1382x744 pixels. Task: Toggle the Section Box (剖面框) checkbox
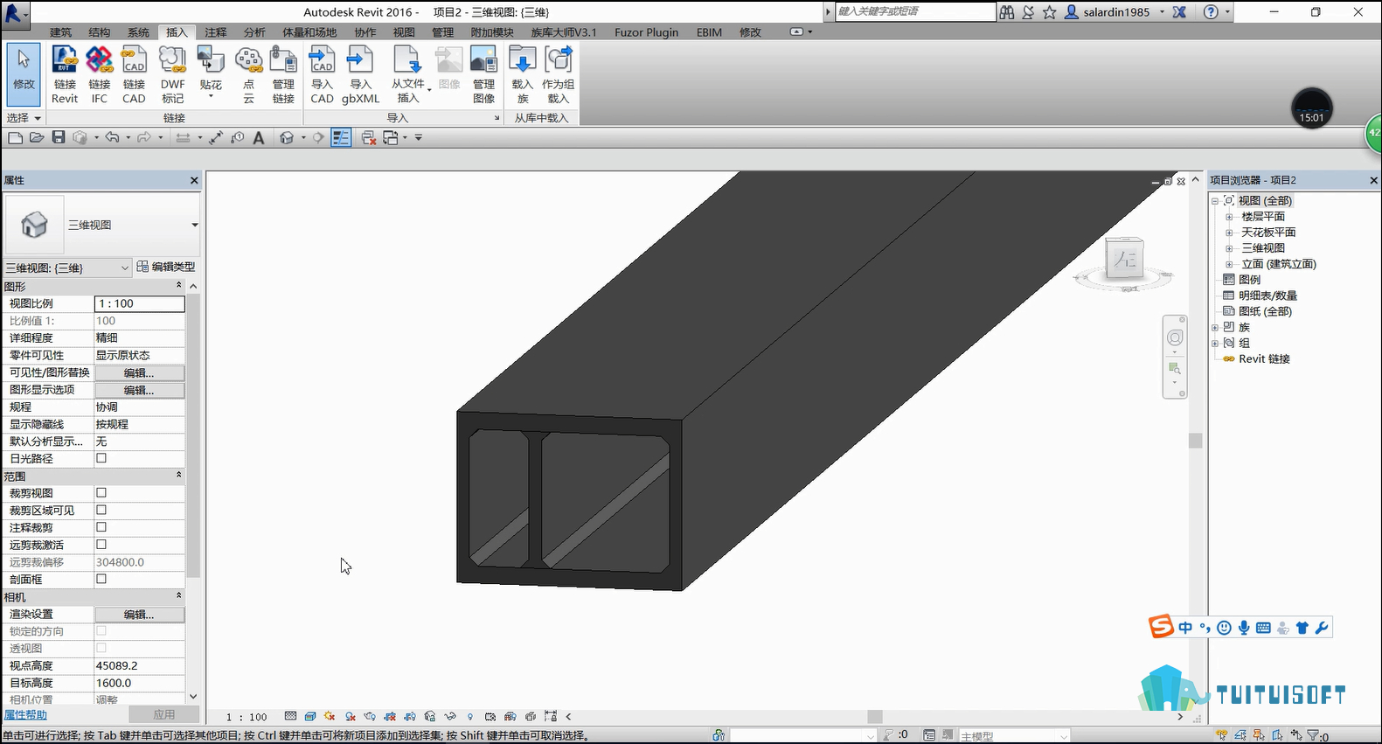tap(101, 579)
